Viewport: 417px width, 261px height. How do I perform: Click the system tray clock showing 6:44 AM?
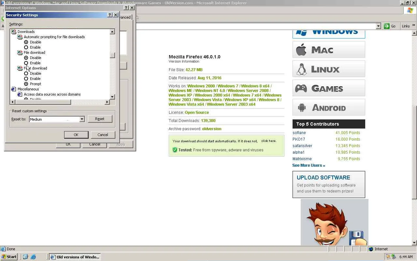(x=406, y=257)
